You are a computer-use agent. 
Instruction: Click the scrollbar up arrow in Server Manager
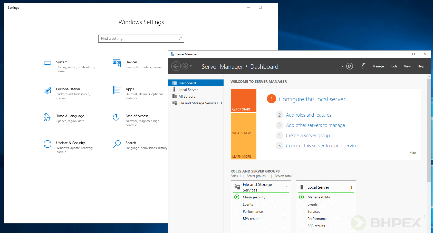pos(429,76)
